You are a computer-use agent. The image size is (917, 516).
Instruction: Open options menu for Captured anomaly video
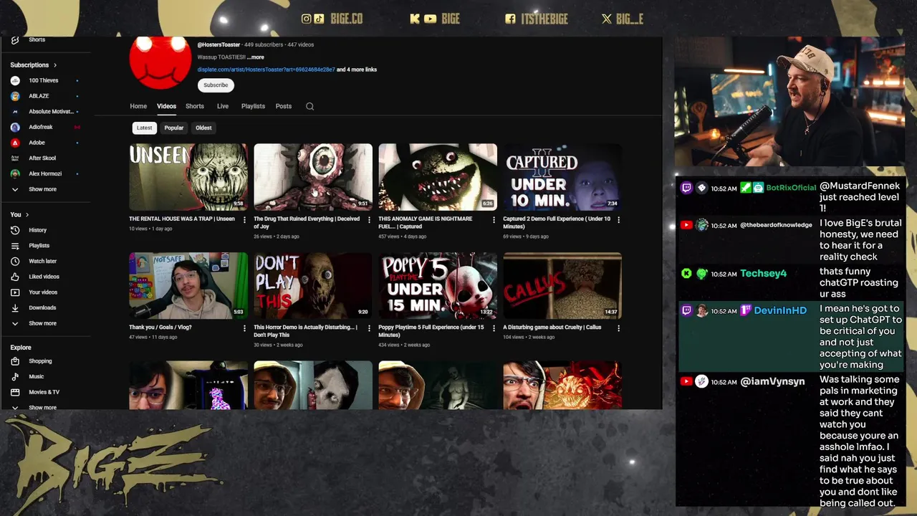click(494, 220)
